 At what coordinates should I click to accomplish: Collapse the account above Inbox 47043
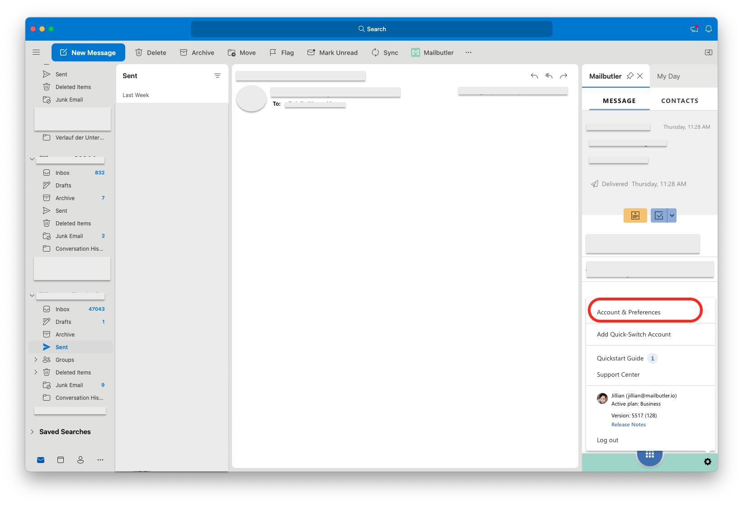point(32,295)
